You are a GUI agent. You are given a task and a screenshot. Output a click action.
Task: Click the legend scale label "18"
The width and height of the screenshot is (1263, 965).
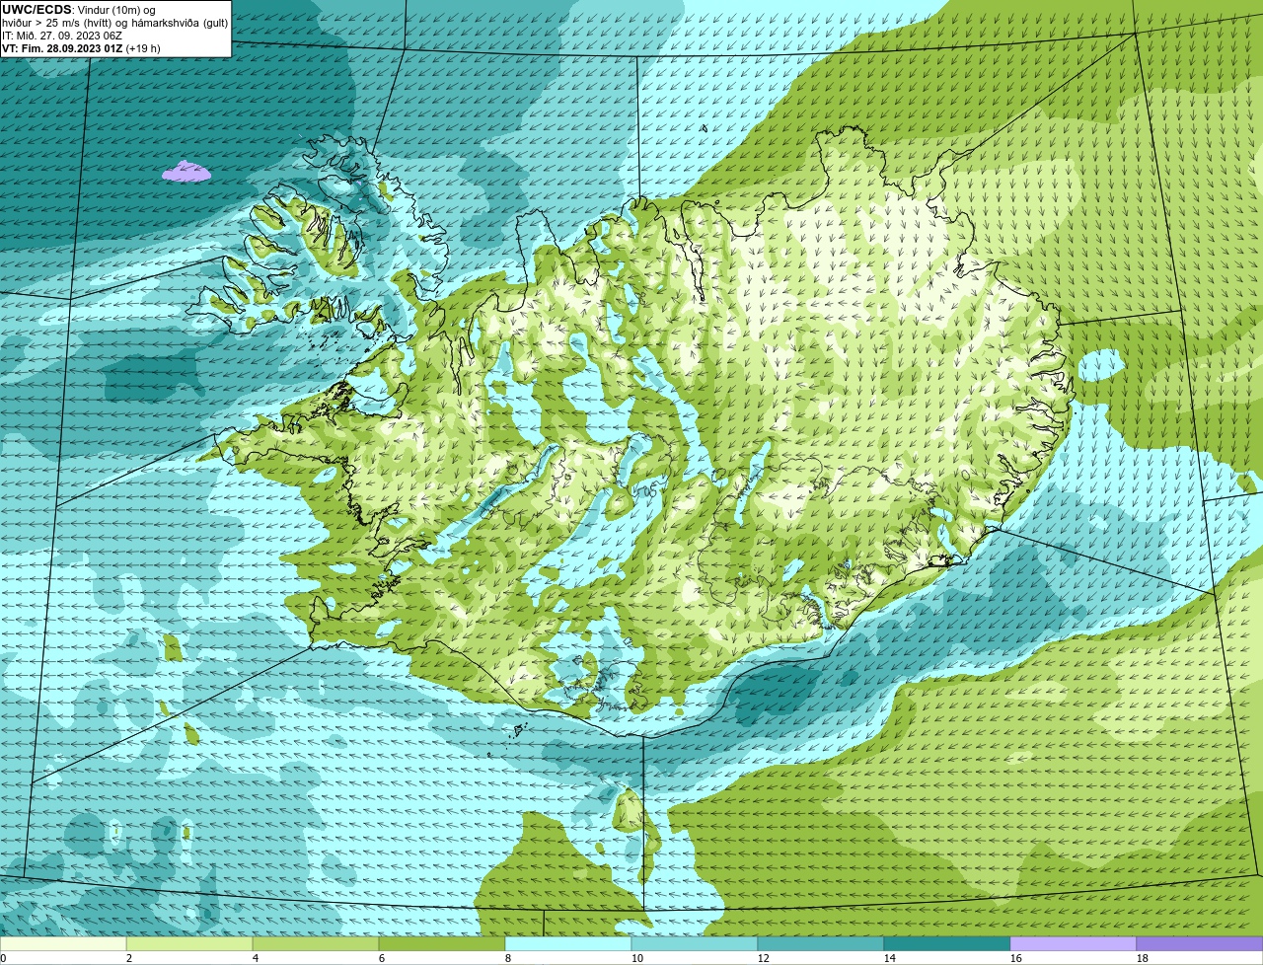[x=1143, y=958]
